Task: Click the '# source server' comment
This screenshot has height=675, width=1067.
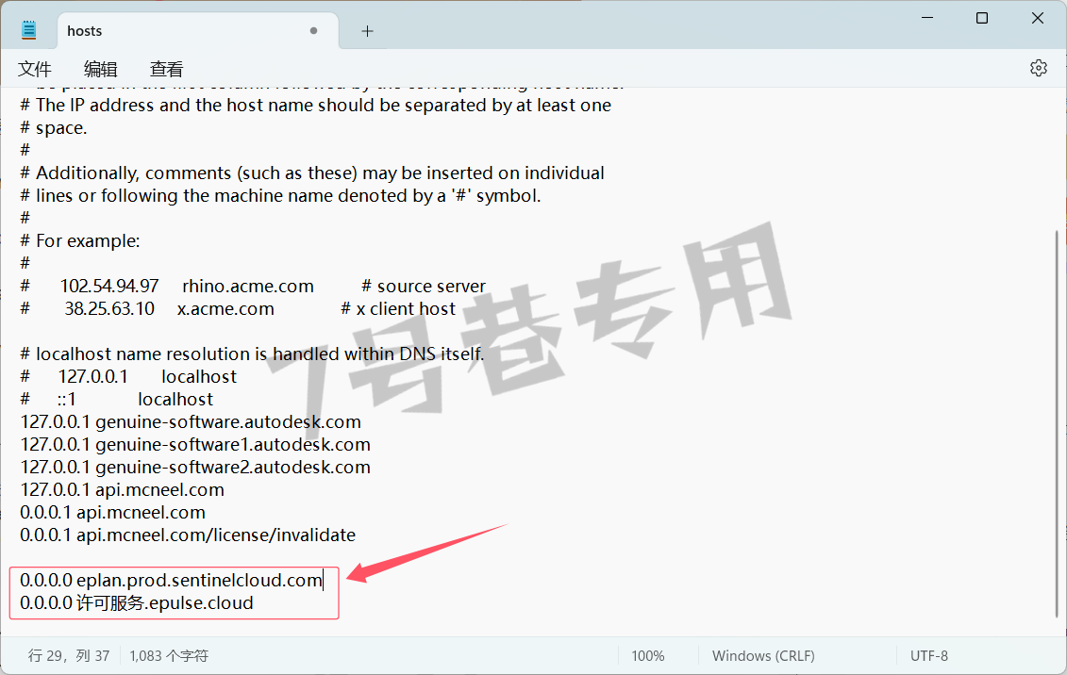Action: [424, 287]
